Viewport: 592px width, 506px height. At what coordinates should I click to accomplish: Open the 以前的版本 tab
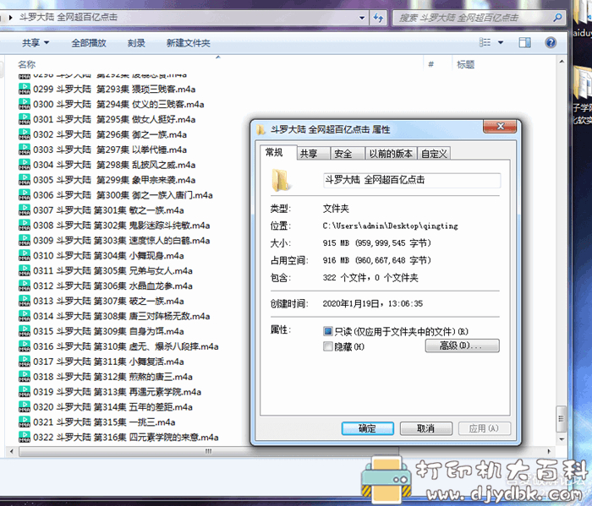coord(391,154)
